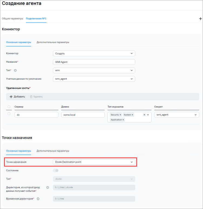Click Добавить to add remote host

pyautogui.click(x=17, y=97)
